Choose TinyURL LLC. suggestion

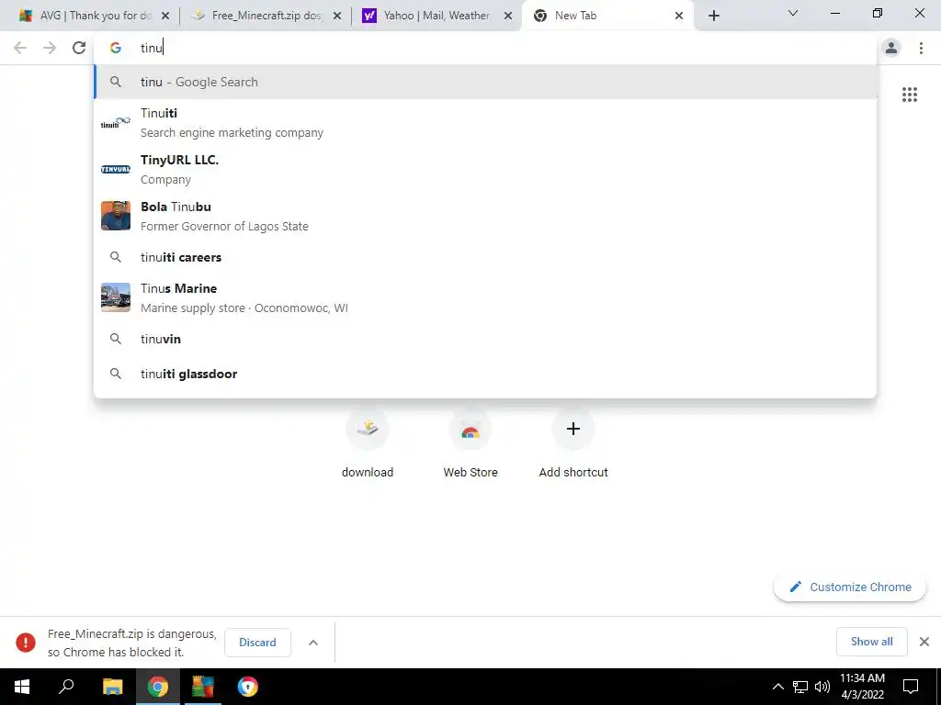click(485, 170)
